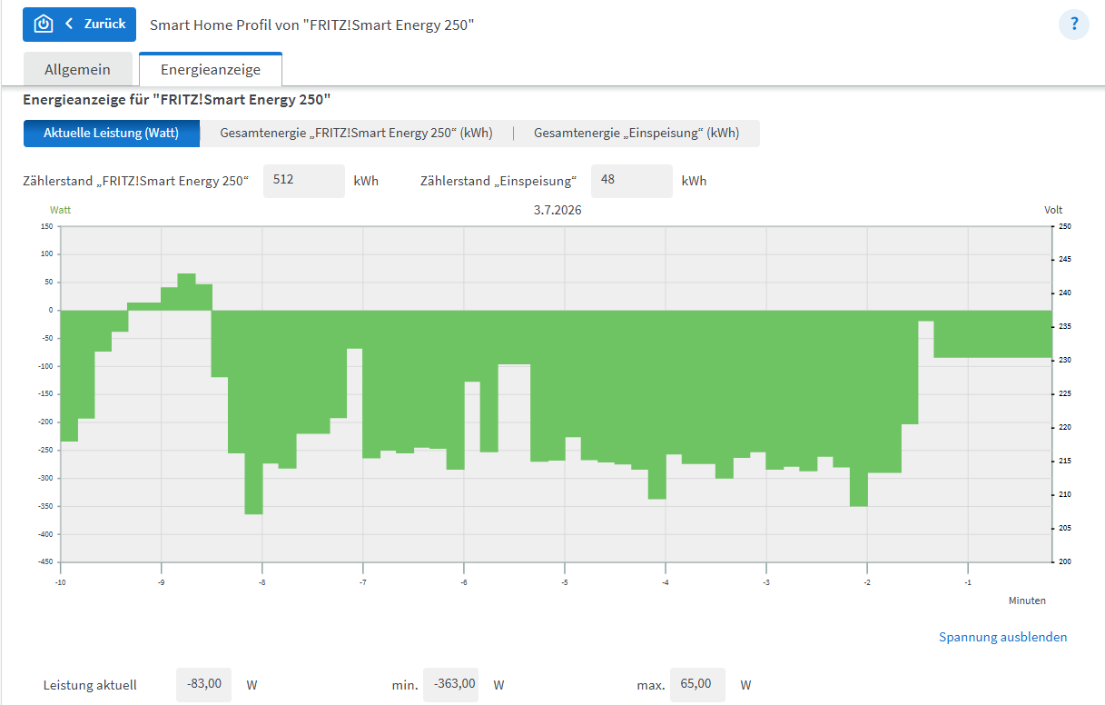Click the Smart Home power icon
The image size is (1105, 705).
pos(43,25)
